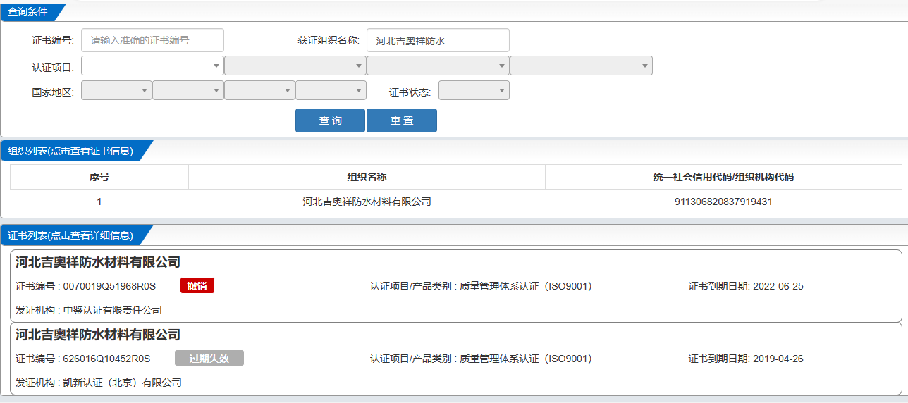Image resolution: width=908 pixels, height=403 pixels.
Task: Click the red 撤销 status badge
Action: (x=197, y=285)
